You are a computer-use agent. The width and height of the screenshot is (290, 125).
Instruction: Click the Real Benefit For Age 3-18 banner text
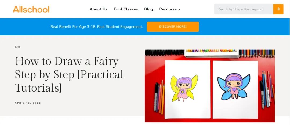97,27
